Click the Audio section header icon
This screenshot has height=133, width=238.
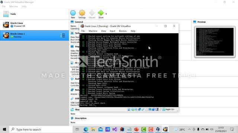pos(72,79)
